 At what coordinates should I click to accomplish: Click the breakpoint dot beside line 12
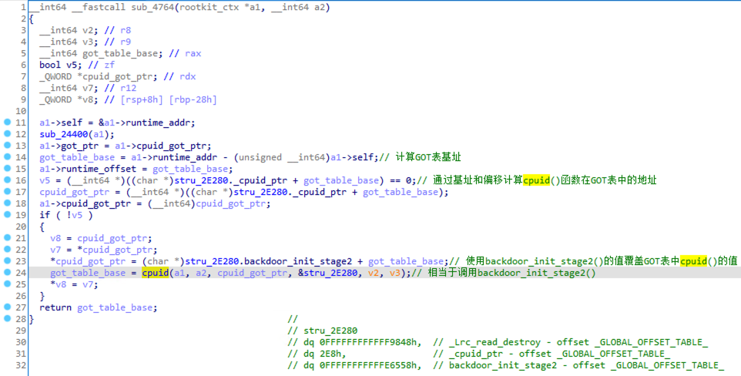pyautogui.click(x=7, y=134)
